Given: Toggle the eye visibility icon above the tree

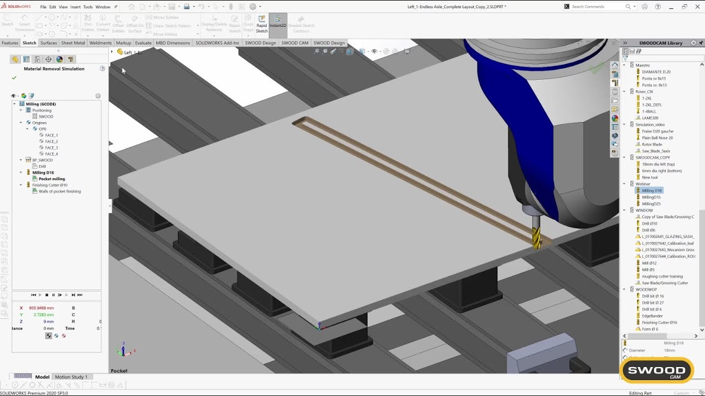Looking at the screenshot, I should (x=14, y=96).
